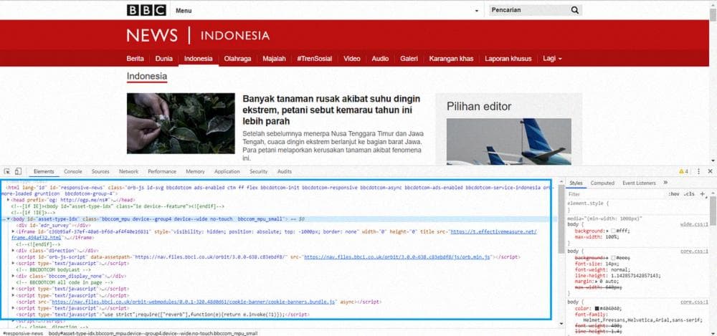Click the #eee background color swatch

[613, 259]
